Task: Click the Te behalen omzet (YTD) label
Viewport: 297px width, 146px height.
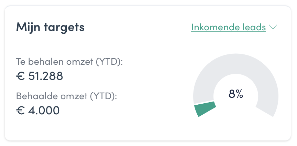Action: pyautogui.click(x=69, y=62)
